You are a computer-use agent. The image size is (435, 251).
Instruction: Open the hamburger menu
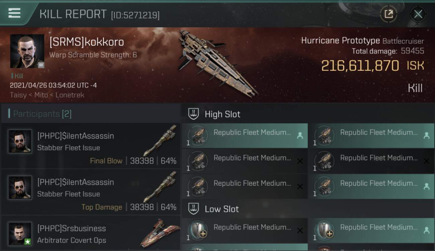pyautogui.click(x=14, y=13)
